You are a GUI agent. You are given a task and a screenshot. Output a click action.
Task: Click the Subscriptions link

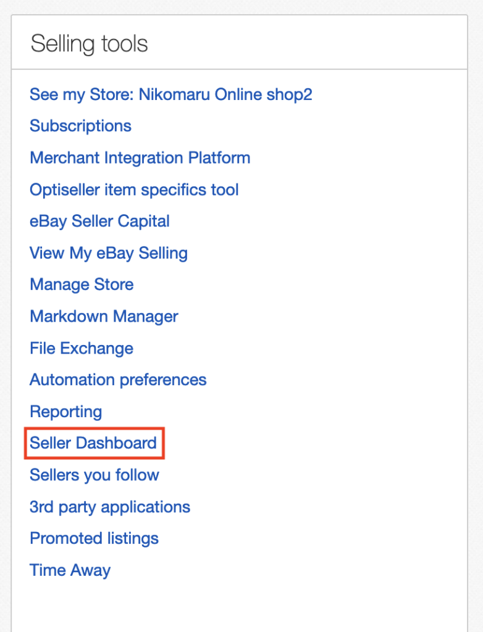tap(80, 126)
